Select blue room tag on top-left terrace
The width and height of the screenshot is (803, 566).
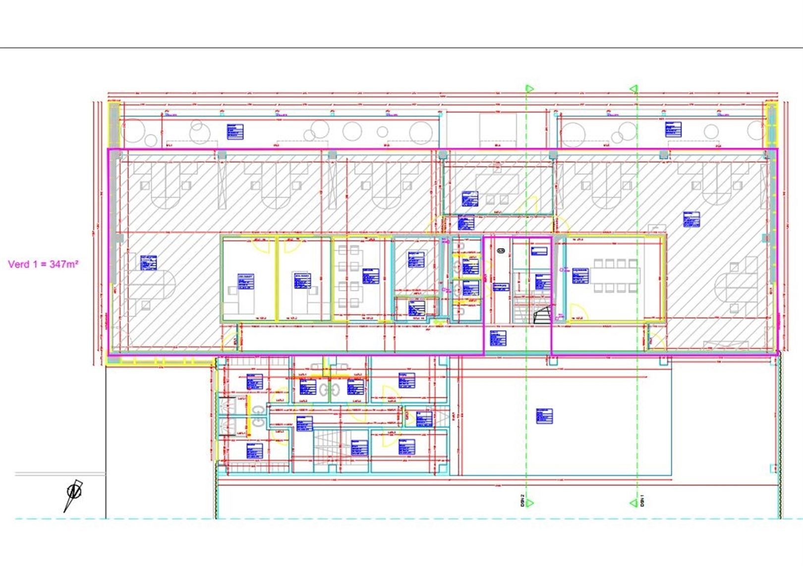235,131
